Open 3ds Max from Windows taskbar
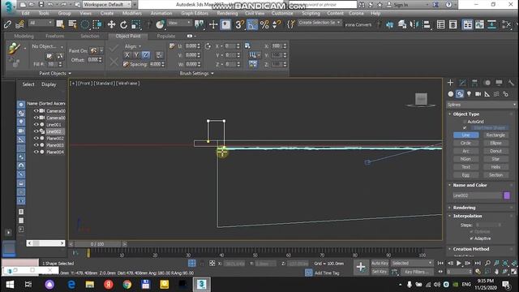Screen dimensions: 519x292 202,285
